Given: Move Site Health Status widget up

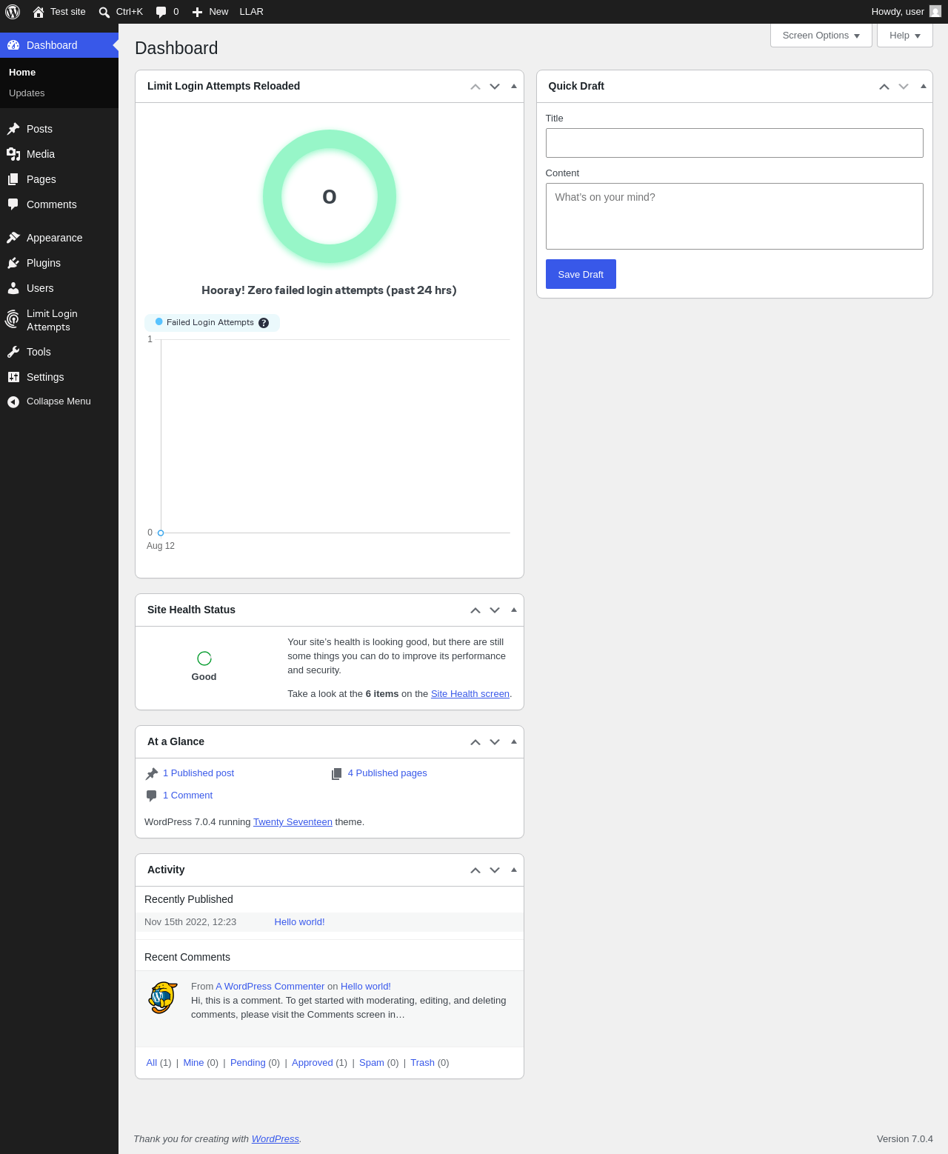Looking at the screenshot, I should [475, 610].
